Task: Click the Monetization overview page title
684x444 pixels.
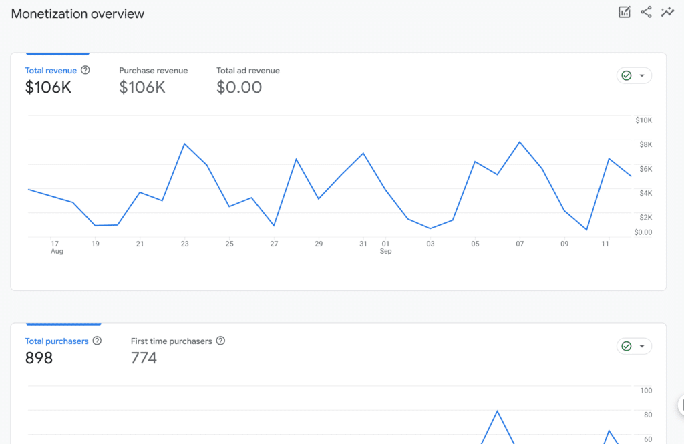Action: 77,13
